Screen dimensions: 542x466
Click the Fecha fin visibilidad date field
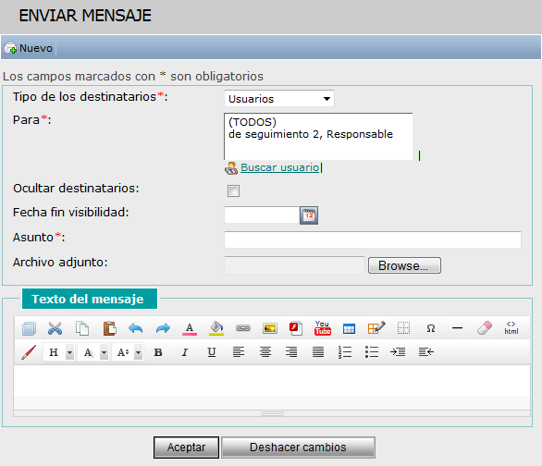click(x=262, y=215)
